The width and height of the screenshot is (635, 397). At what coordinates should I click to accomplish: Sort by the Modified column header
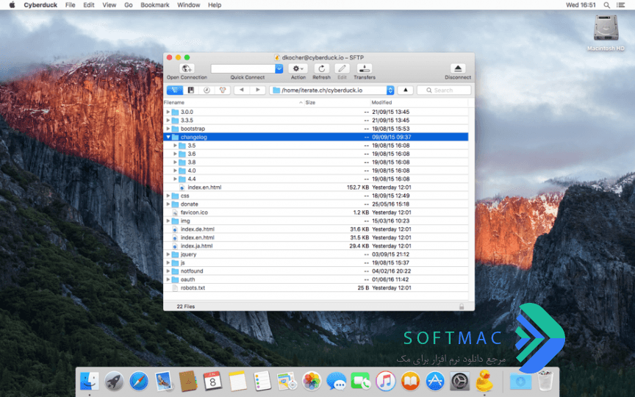click(419, 102)
